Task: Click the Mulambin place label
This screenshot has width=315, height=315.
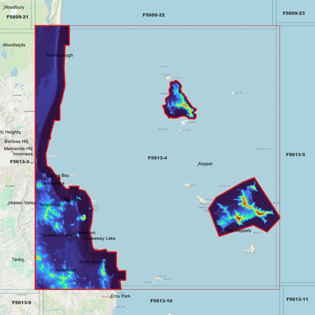Action: [86, 233]
